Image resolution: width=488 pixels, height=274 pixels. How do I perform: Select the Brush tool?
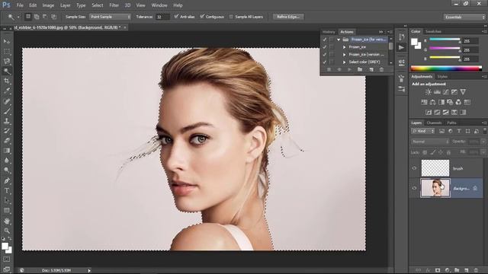pyautogui.click(x=7, y=111)
